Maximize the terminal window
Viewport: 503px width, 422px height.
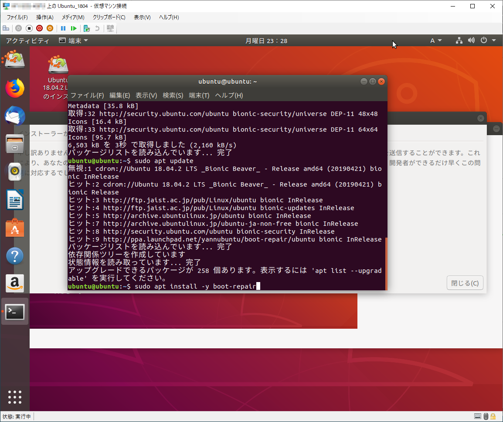(x=372, y=82)
